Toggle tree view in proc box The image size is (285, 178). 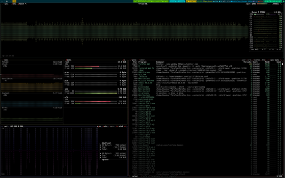tap(264, 60)
